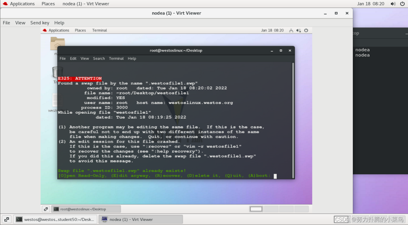Click the first 'nodea' line in background terminal

click(x=363, y=50)
